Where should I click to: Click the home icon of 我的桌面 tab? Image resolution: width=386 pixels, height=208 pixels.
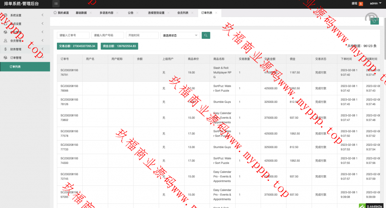[x=55, y=12]
